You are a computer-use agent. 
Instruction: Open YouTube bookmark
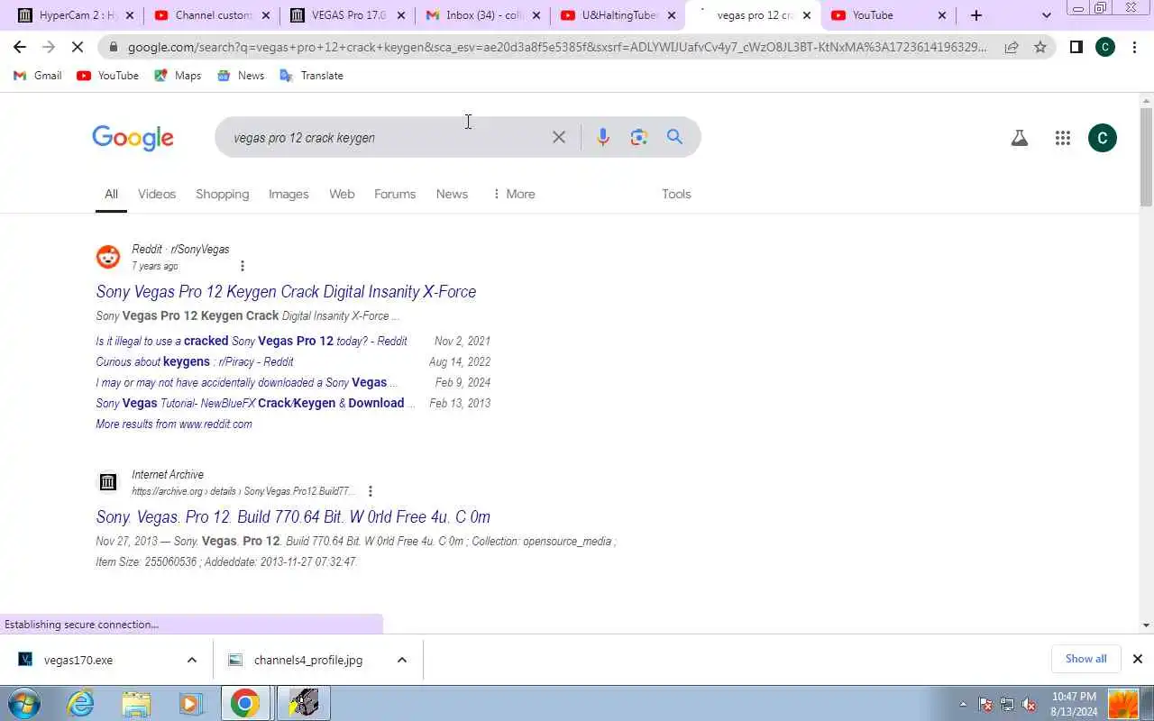(108, 76)
